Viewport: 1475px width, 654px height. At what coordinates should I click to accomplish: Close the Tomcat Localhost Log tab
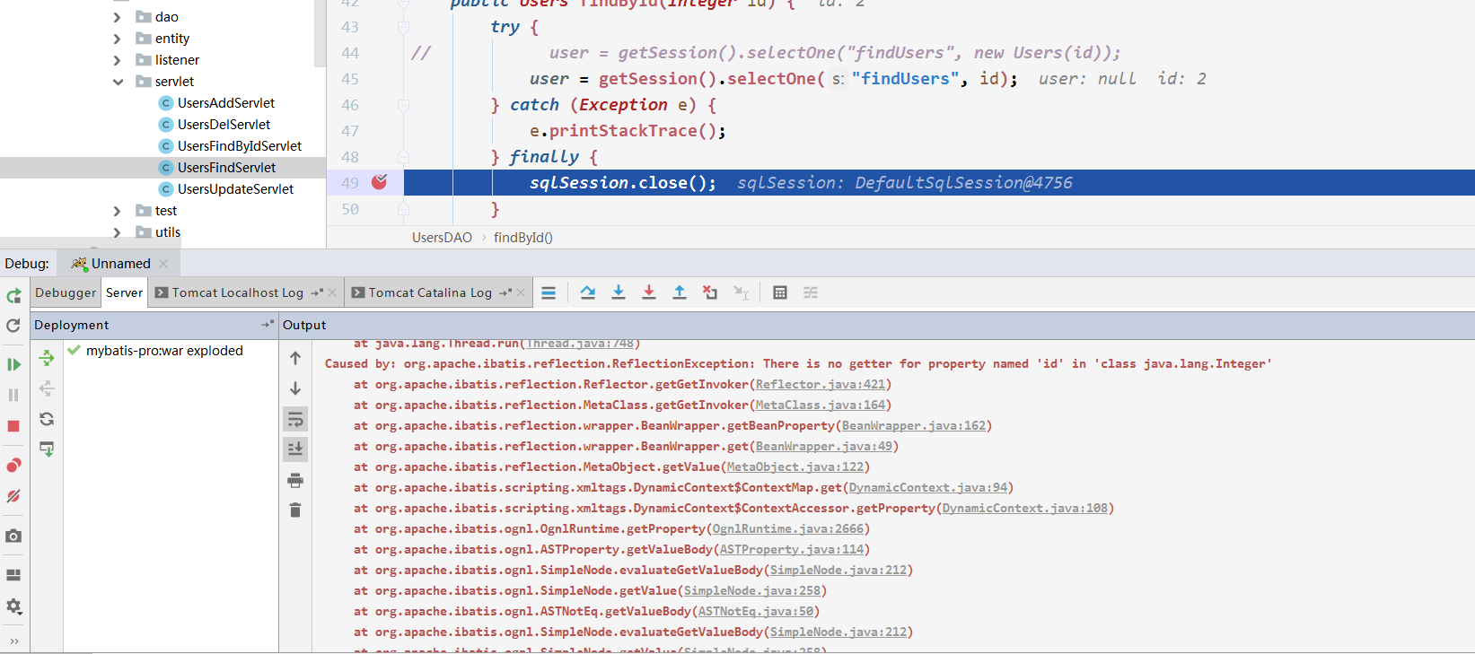click(x=332, y=292)
